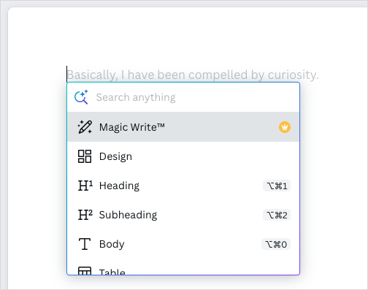
Task: Click the H1 Heading icon
Action: (85, 186)
